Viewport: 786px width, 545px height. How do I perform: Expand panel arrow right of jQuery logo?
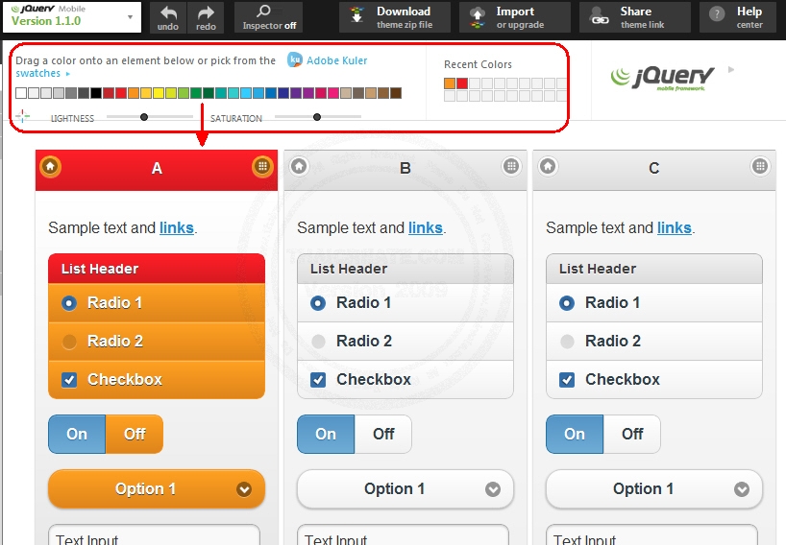pos(731,69)
